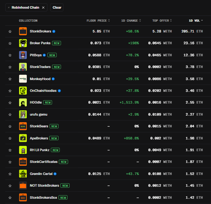Click the Gremlin Cartel verified badge
Screen dimensions: 211x204
point(55,174)
